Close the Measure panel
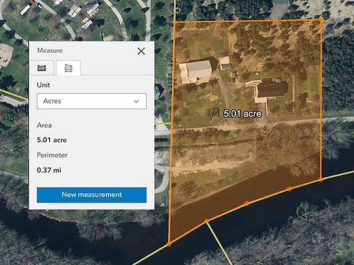This screenshot has height=265, width=354. [x=141, y=52]
